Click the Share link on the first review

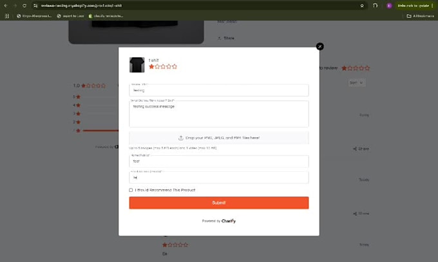pos(361,149)
